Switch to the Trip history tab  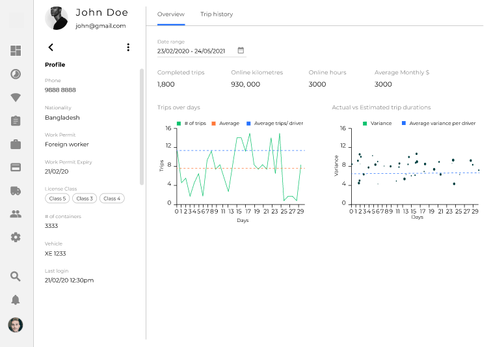tap(217, 14)
